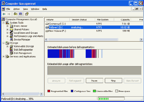Image resolution: width=144 pixels, height=102 pixels.
Task: Click the Storage icon in tree
Action: pos(7,43)
